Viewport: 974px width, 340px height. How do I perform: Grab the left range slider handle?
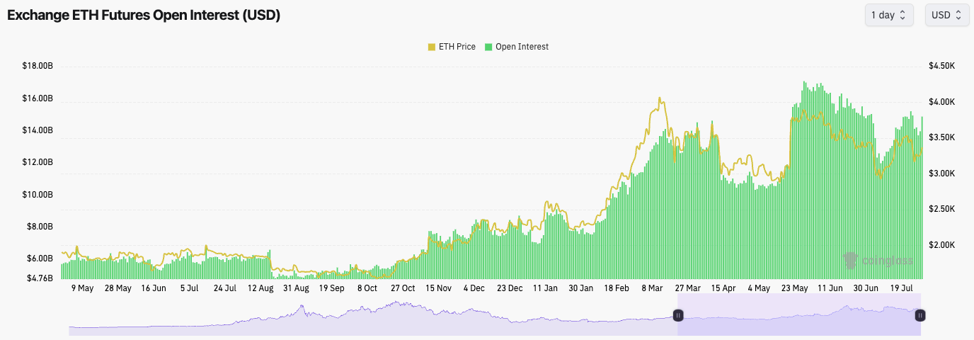pyautogui.click(x=678, y=315)
